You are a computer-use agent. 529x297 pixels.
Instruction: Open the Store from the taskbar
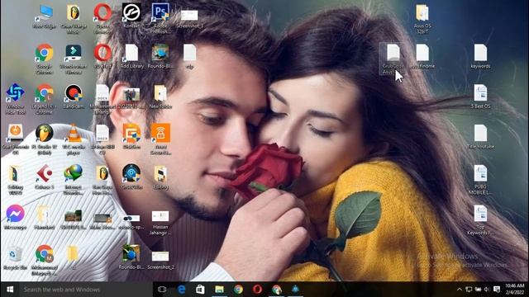[x=200, y=290]
